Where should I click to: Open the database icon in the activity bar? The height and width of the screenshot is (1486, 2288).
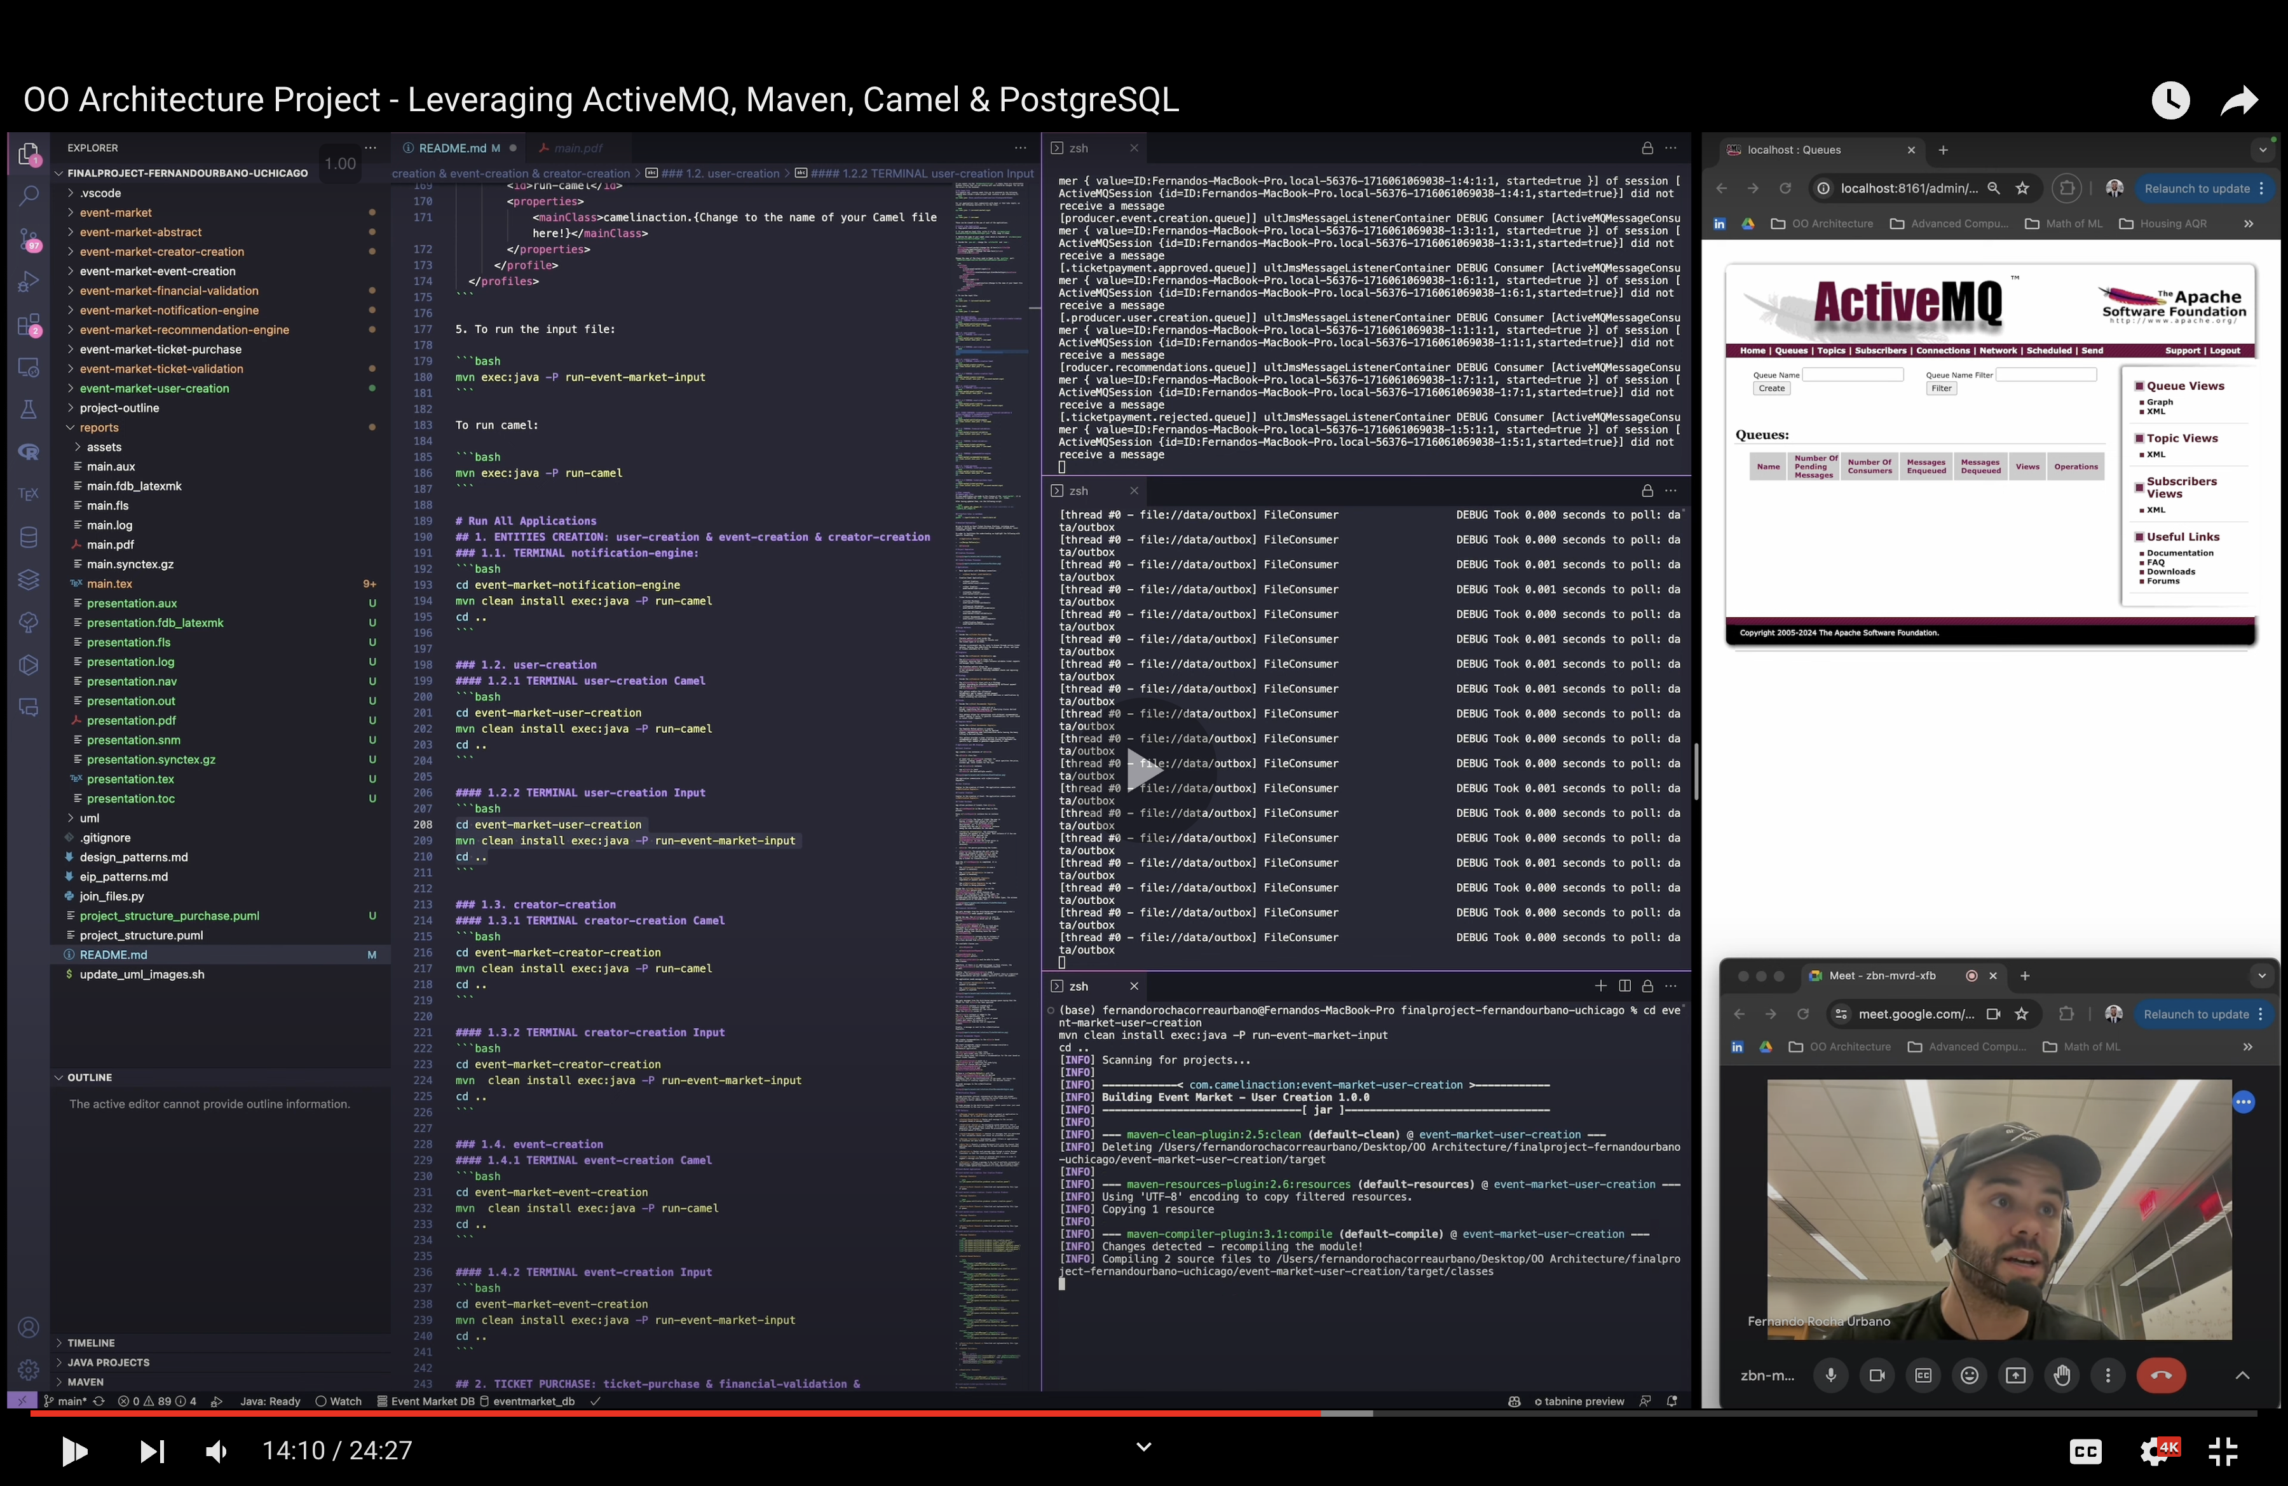click(x=29, y=537)
